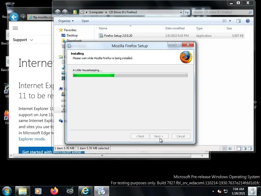Click Cancel in Mozilla Firefox Setup
261x196 pixels.
pyautogui.click(x=181, y=136)
